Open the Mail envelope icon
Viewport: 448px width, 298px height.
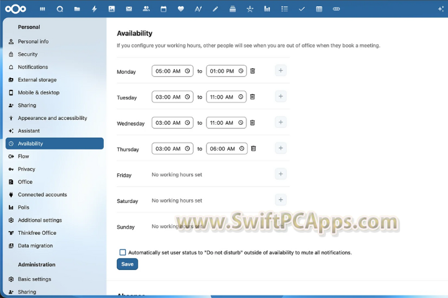click(x=129, y=9)
